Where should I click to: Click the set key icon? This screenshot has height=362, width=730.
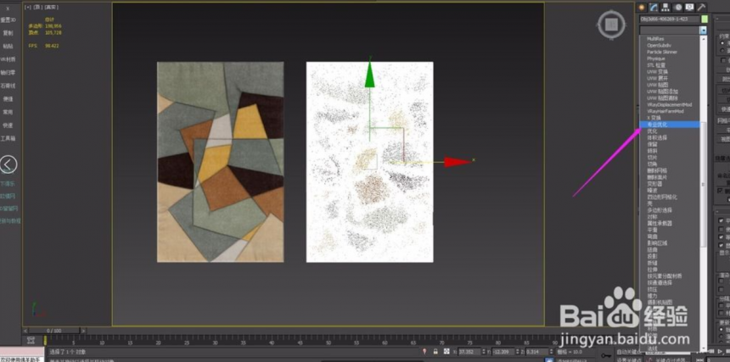point(604,354)
